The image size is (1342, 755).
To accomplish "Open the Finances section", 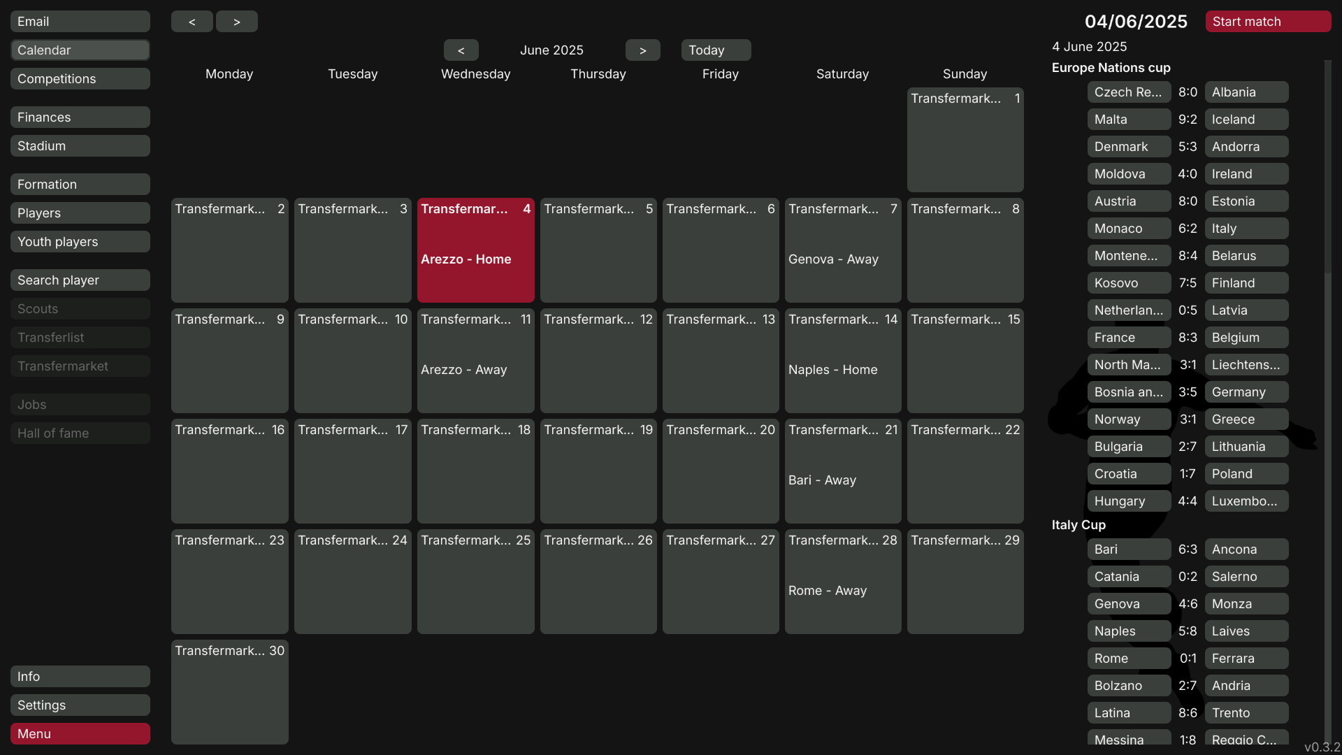I will [x=80, y=117].
